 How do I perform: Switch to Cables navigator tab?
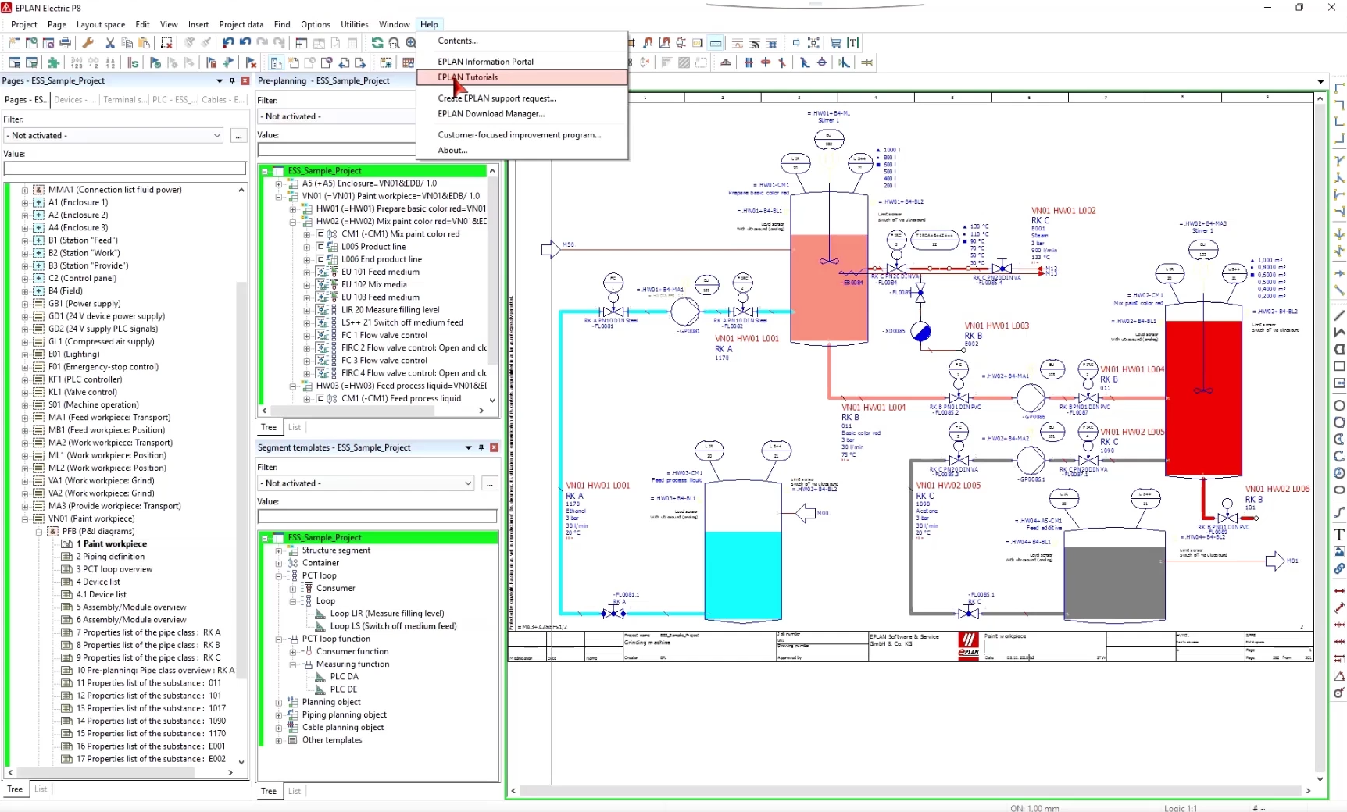[223, 99]
